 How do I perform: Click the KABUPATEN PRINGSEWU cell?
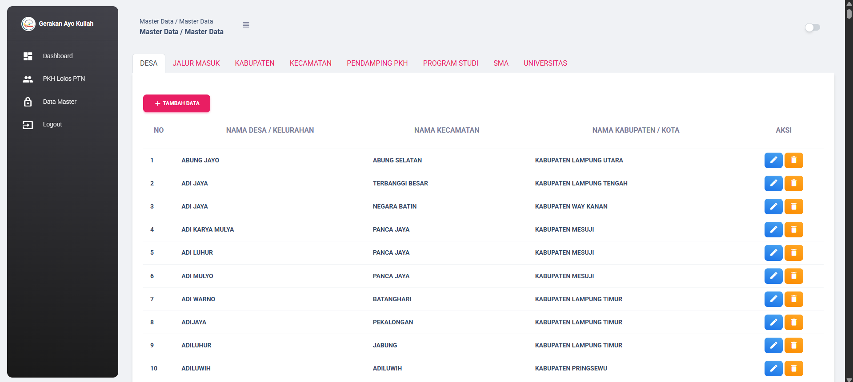click(x=571, y=368)
